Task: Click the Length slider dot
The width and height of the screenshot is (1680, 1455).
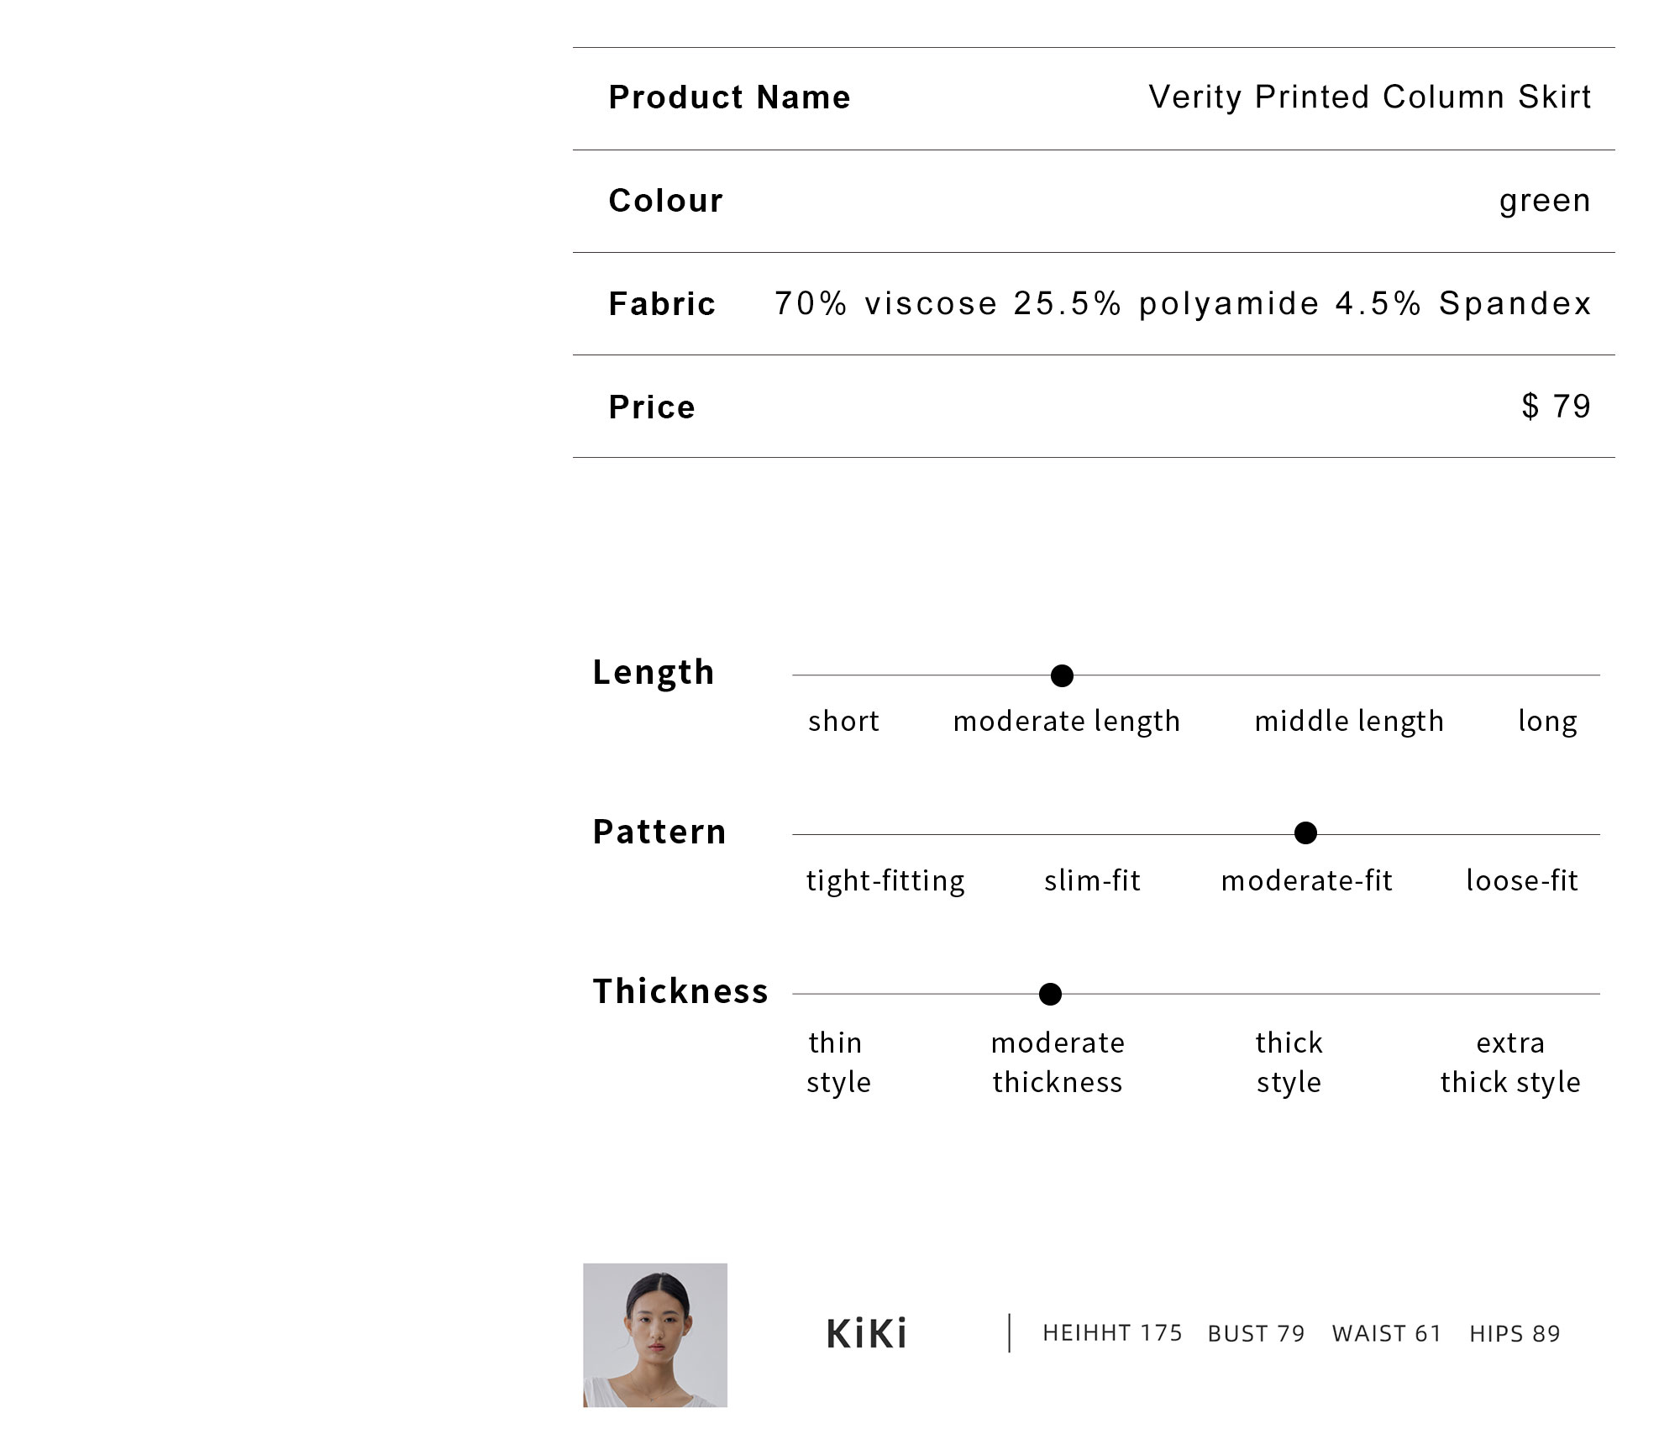Action: [1062, 675]
